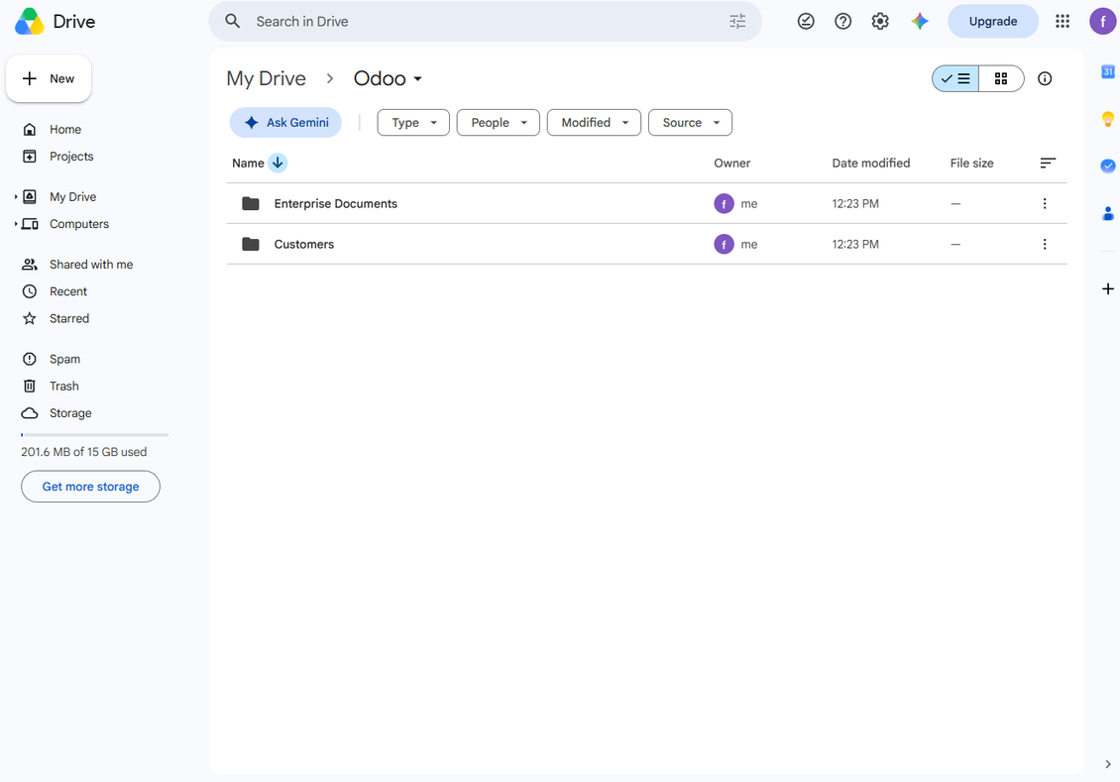Navigate to My Drive breadcrumb
Image resolution: width=1120 pixels, height=782 pixels.
tap(266, 78)
